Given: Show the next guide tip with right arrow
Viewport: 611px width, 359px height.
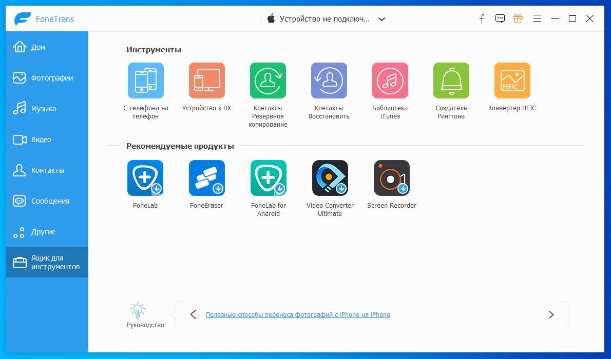Looking at the screenshot, I should [551, 314].
